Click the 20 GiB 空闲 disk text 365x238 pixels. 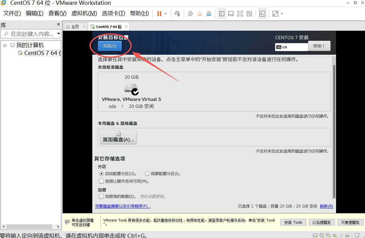click(x=141, y=106)
